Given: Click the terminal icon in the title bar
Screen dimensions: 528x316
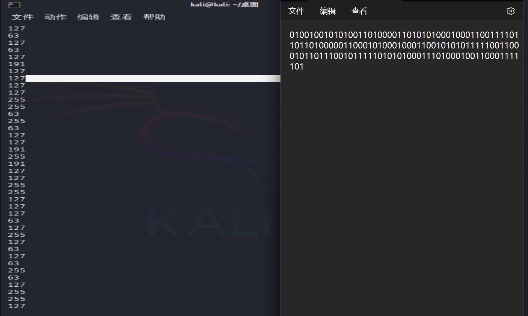Looking at the screenshot, I should [x=14, y=5].
